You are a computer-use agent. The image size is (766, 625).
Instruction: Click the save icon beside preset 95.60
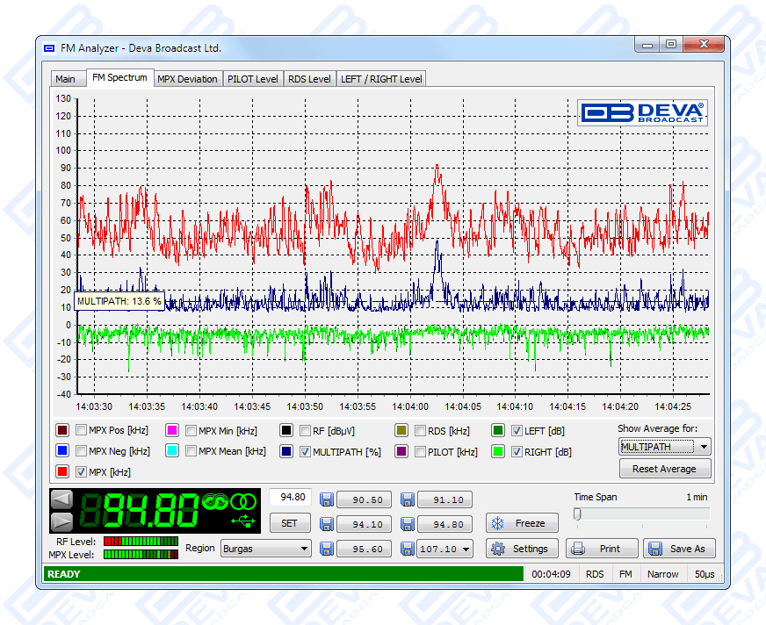[x=326, y=549]
